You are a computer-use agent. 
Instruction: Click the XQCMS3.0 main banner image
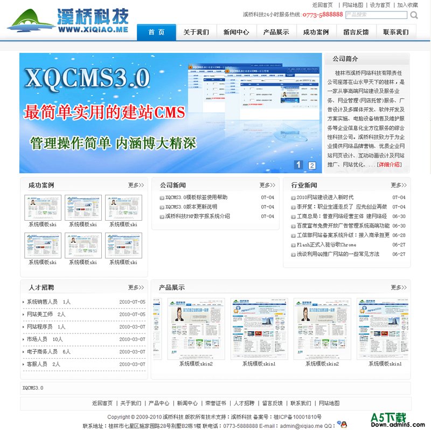(170, 113)
